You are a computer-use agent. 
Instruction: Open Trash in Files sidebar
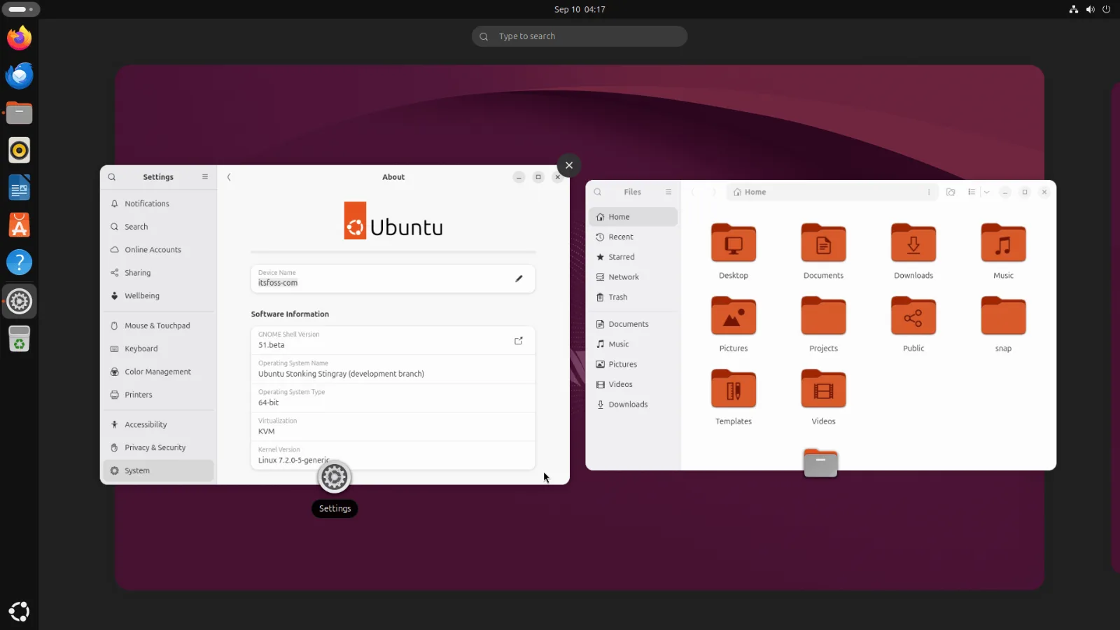pyautogui.click(x=633, y=297)
